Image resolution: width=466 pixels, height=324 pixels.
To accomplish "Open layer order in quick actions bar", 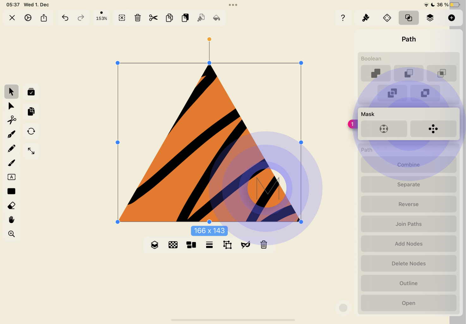I will 155,245.
